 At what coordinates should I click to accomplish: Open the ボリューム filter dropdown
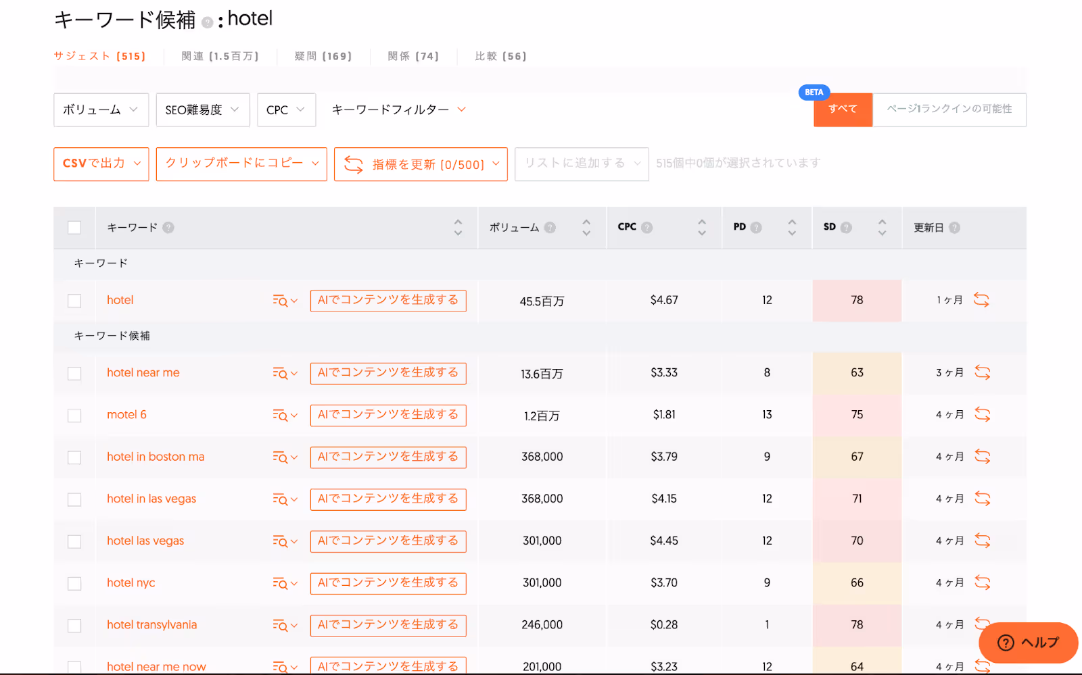click(x=101, y=109)
